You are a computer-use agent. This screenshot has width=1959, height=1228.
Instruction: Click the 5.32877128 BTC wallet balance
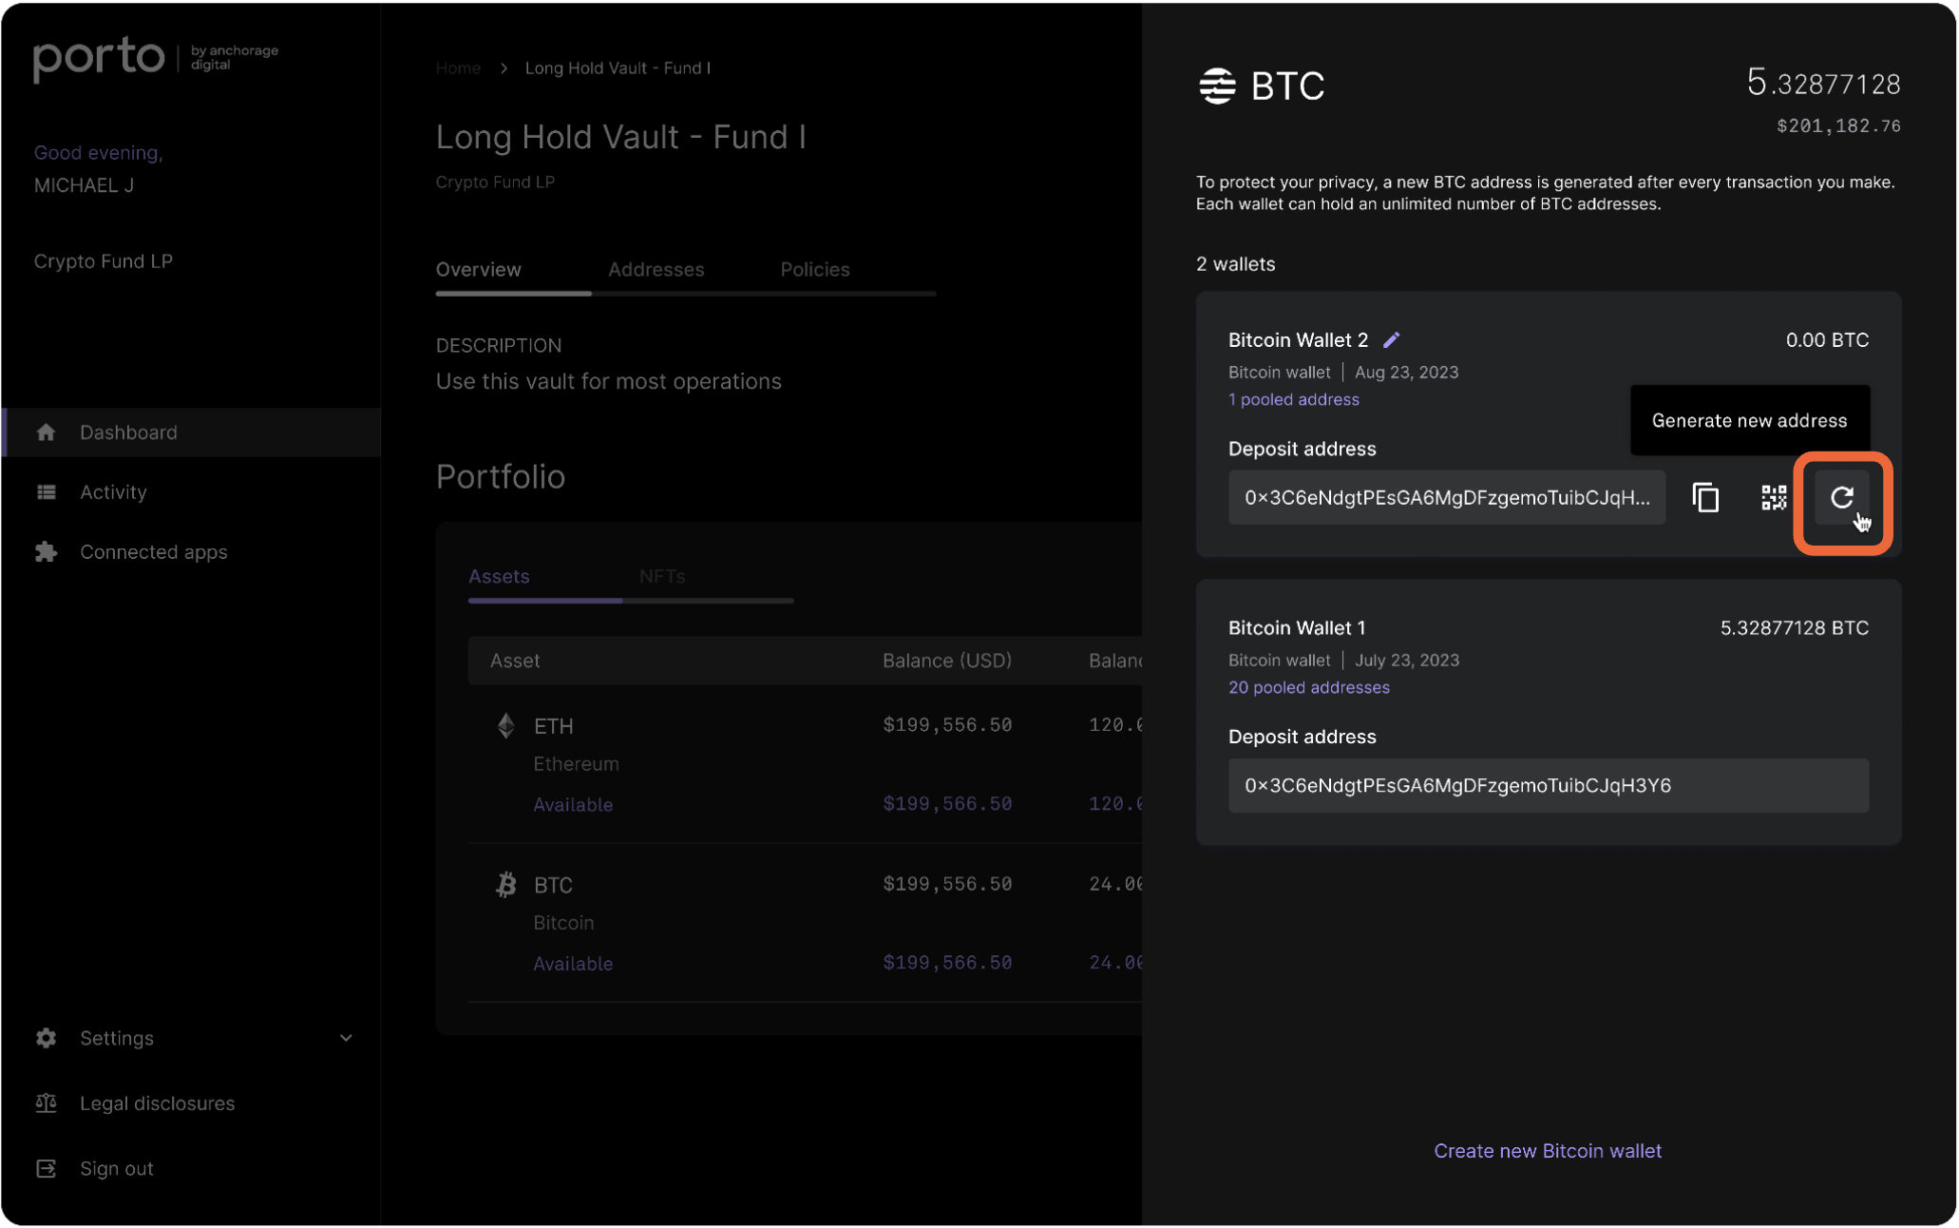(1794, 628)
